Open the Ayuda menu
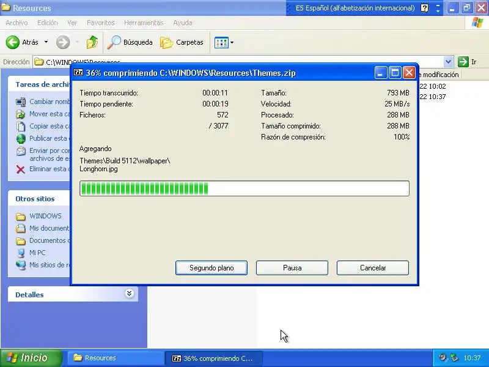This screenshot has height=367, width=489. click(x=183, y=23)
